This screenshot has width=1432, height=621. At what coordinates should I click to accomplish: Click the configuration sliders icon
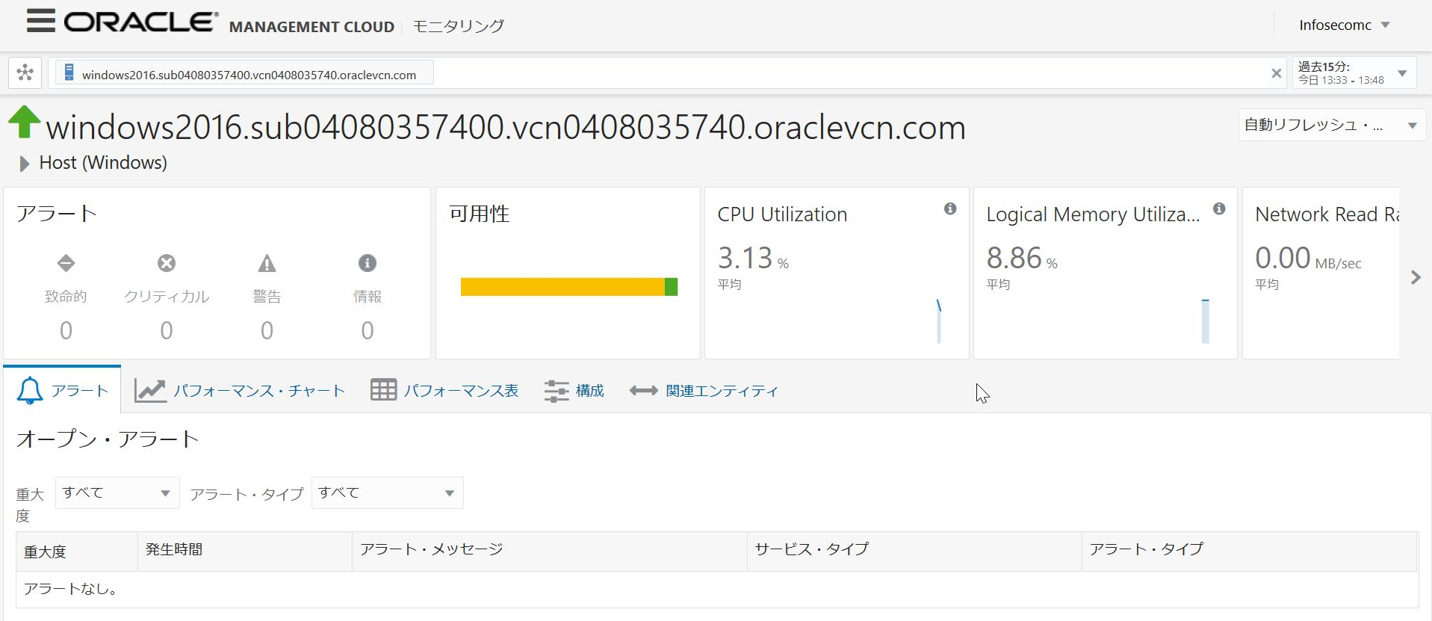(x=557, y=391)
